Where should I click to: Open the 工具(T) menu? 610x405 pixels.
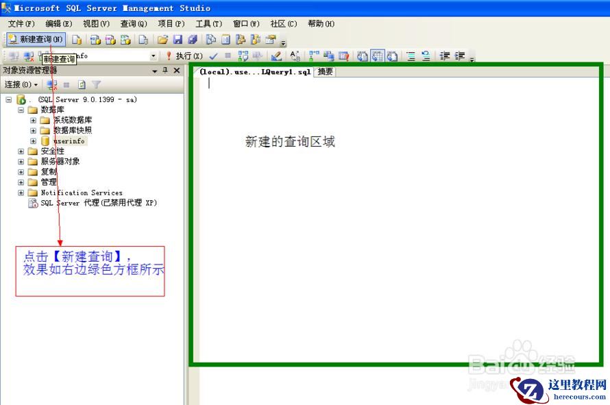tap(208, 24)
